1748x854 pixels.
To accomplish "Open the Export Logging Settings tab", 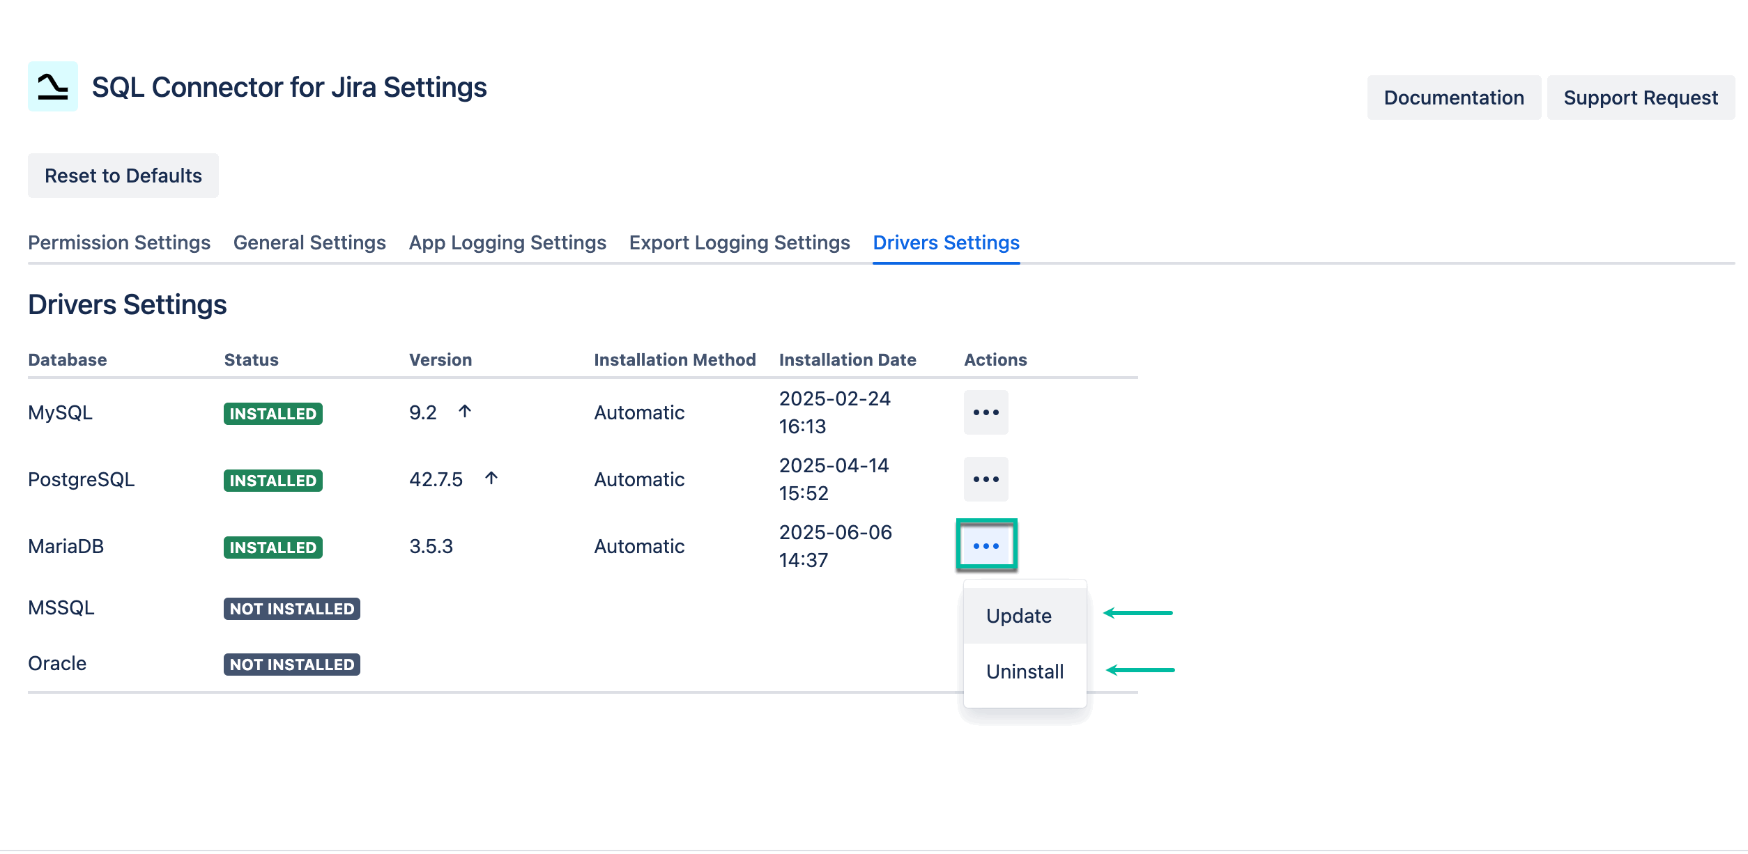I will [739, 242].
